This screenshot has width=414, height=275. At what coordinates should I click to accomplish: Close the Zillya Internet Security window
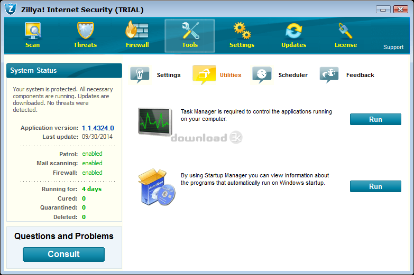coord(401,9)
